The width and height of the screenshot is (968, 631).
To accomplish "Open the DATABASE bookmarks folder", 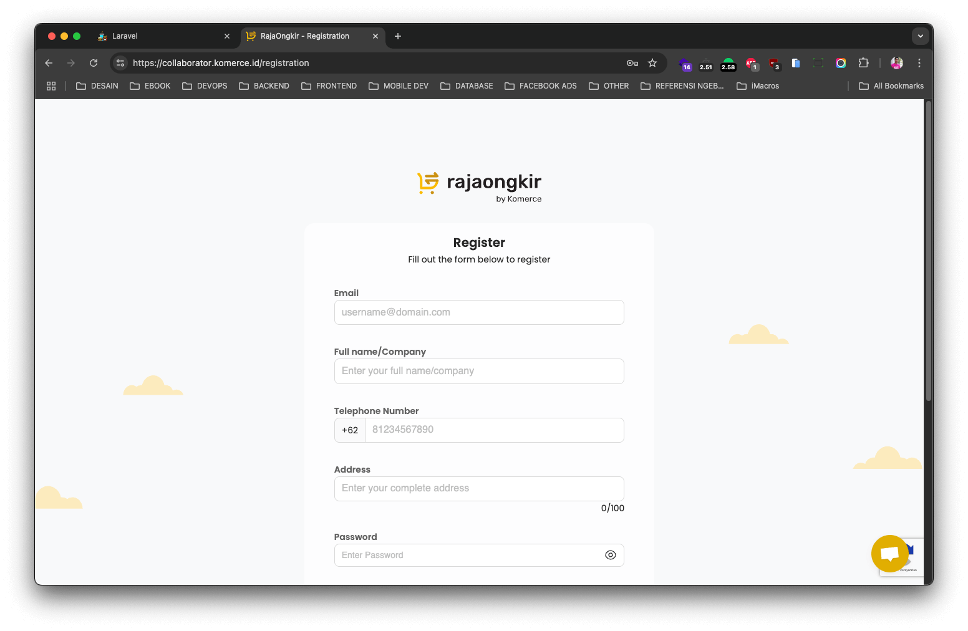I will tap(467, 86).
